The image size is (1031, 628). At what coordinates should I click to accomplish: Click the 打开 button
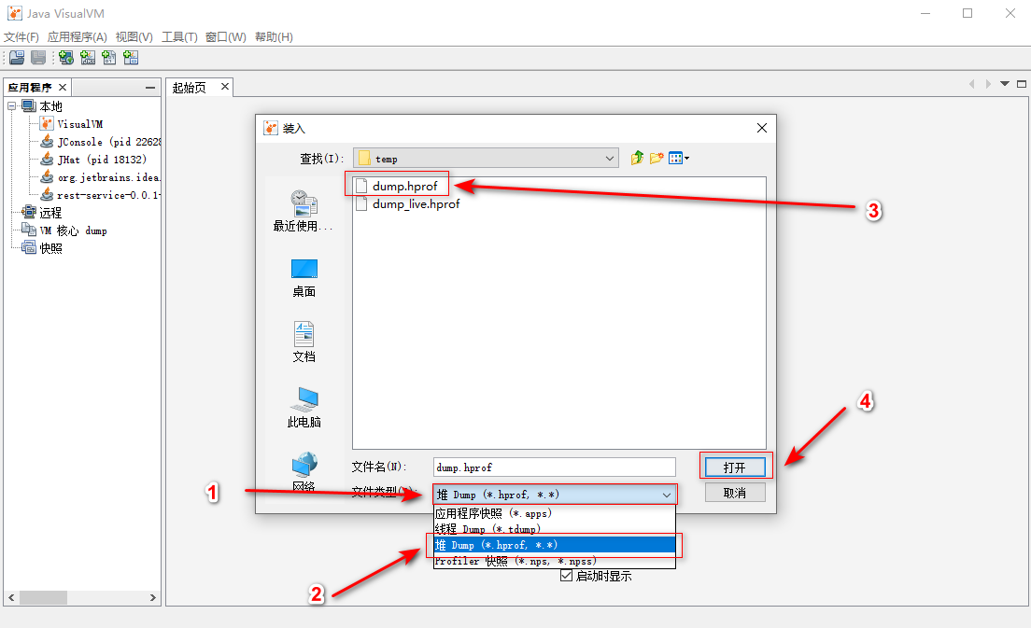coord(734,468)
